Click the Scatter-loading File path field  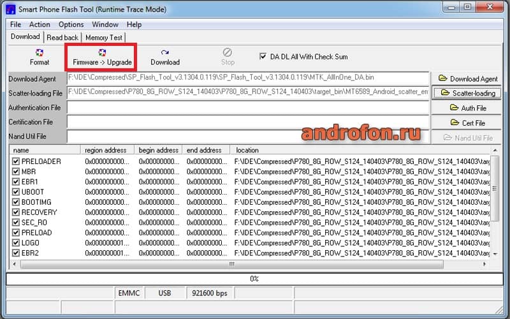pyautogui.click(x=248, y=93)
